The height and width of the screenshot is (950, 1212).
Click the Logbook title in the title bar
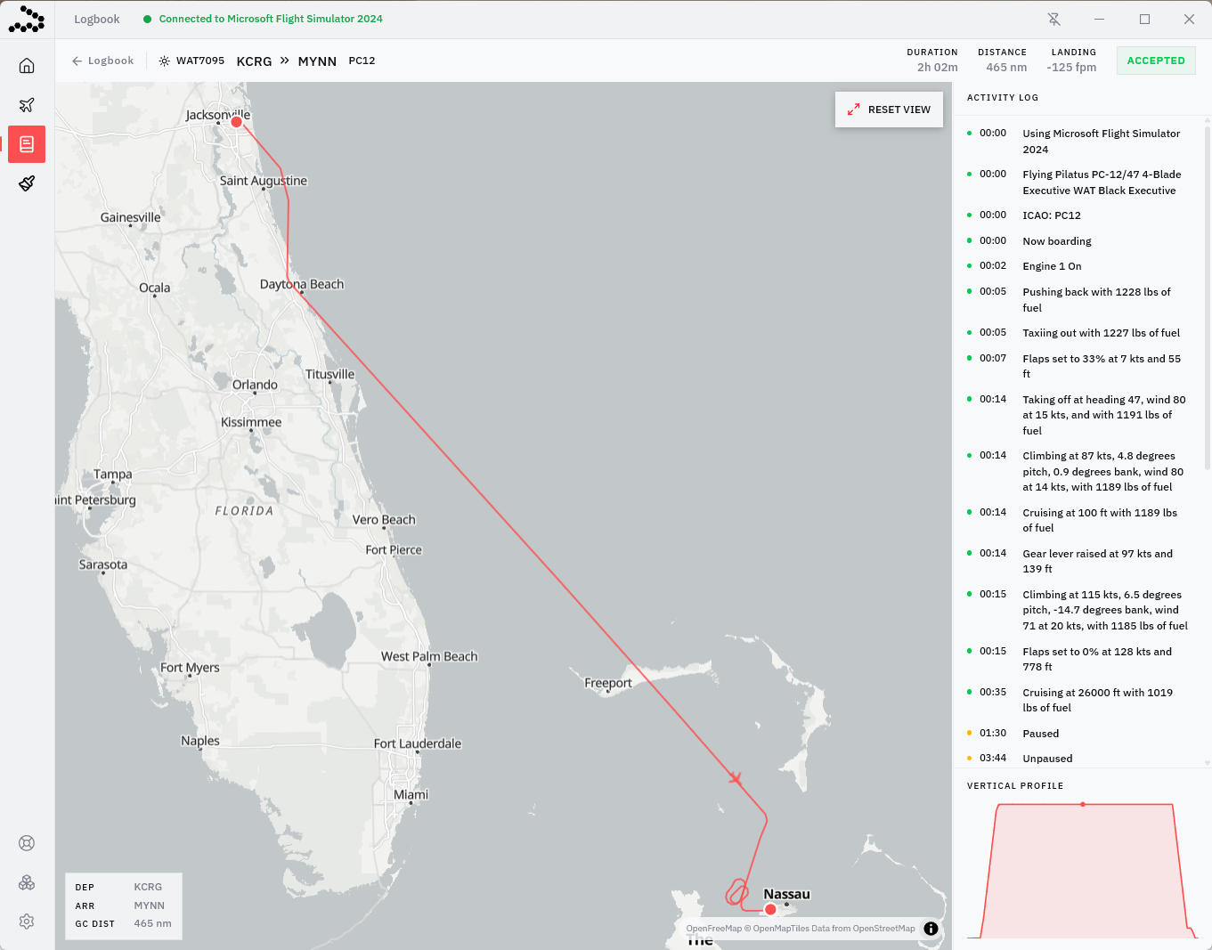tap(97, 19)
